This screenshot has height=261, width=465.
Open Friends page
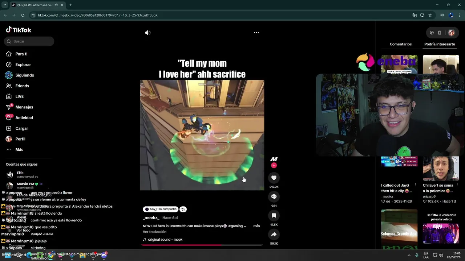pyautogui.click(x=22, y=86)
